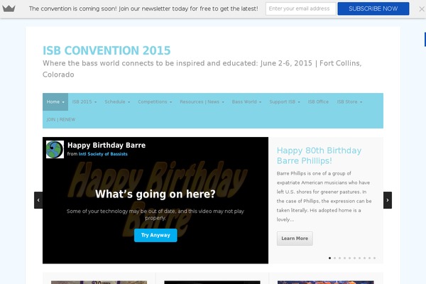Expand the Competitions dropdown menu

point(155,102)
